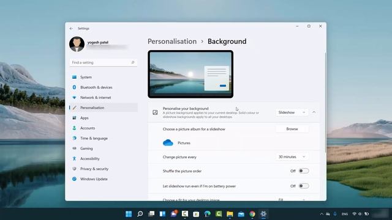The height and width of the screenshot is (220, 392).
Task: Click the Settings window vertical scrollbar
Action: 325,102
